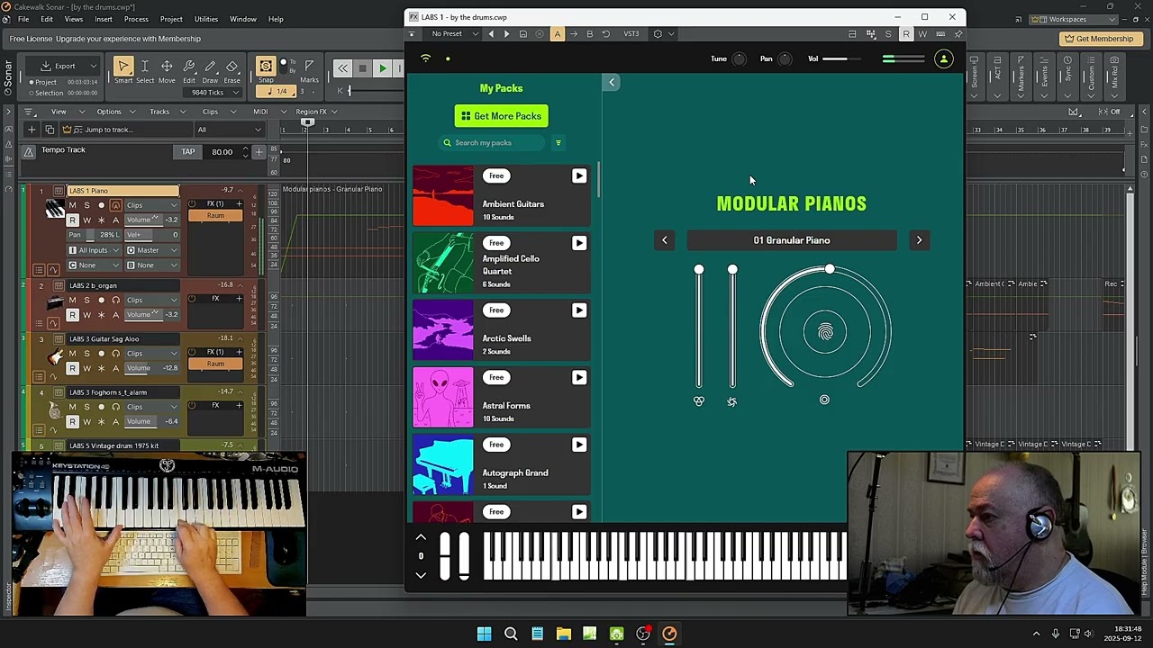Click the Tempo Track metronome icon
Screen dimensions: 1153x648
tap(29, 150)
